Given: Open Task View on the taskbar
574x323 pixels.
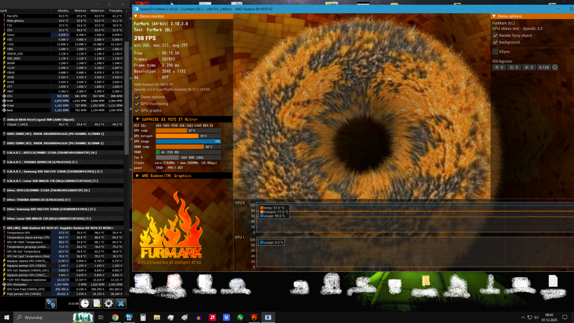Looking at the screenshot, I should click(x=100, y=317).
